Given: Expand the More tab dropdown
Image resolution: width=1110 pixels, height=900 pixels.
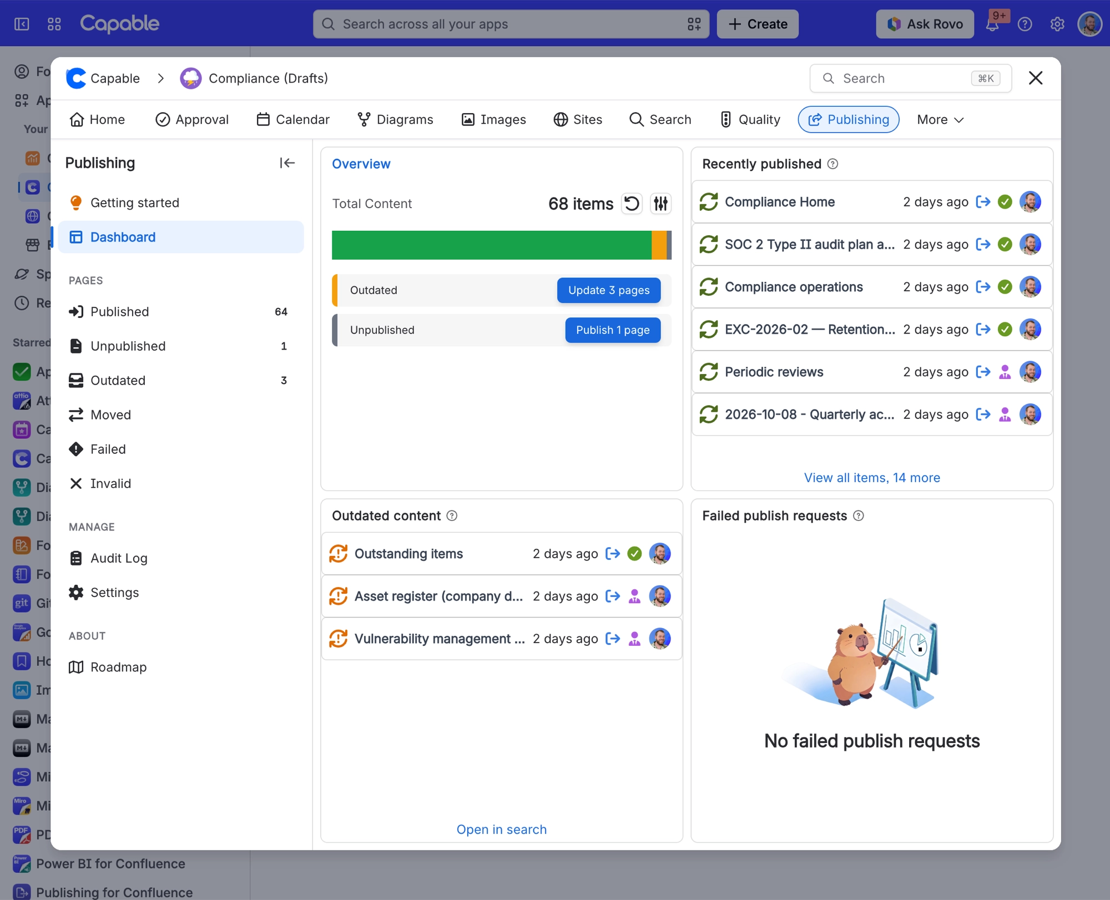Looking at the screenshot, I should 940,119.
